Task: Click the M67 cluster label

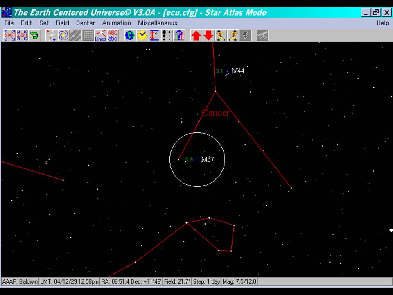Action: click(x=207, y=159)
